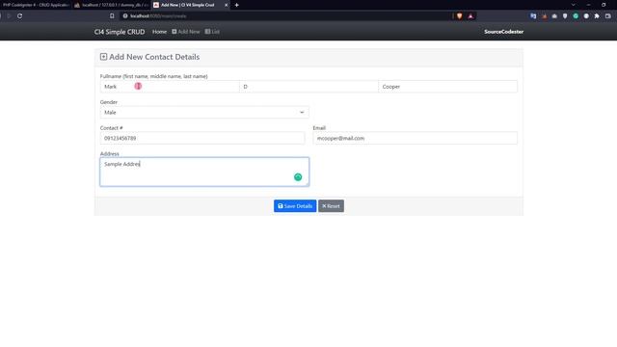Close the 'Add New | CI4 Simple Crud' tab

coord(226,5)
